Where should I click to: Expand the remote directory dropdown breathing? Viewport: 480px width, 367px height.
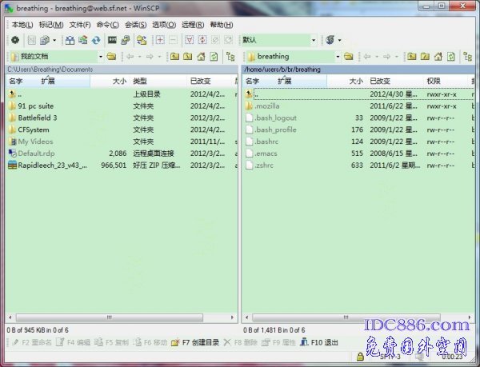click(293, 57)
